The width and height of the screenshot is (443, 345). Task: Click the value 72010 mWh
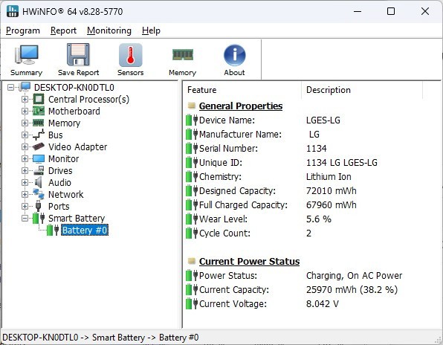click(331, 191)
